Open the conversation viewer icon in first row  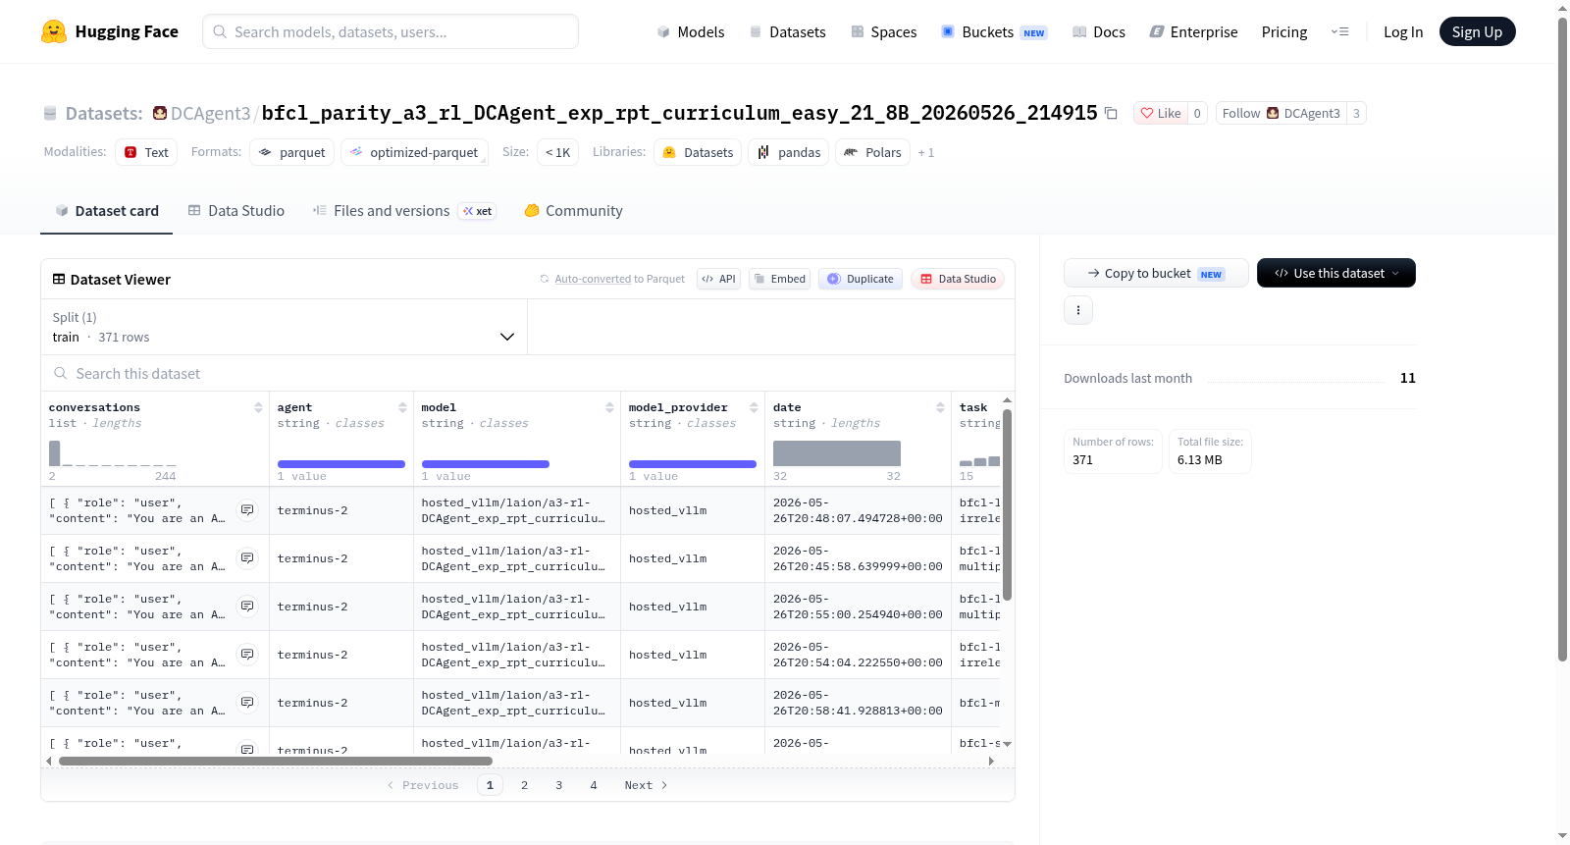247,510
